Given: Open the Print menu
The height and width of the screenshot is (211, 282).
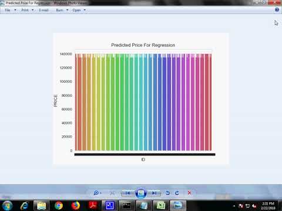Looking at the screenshot, I should point(25,10).
